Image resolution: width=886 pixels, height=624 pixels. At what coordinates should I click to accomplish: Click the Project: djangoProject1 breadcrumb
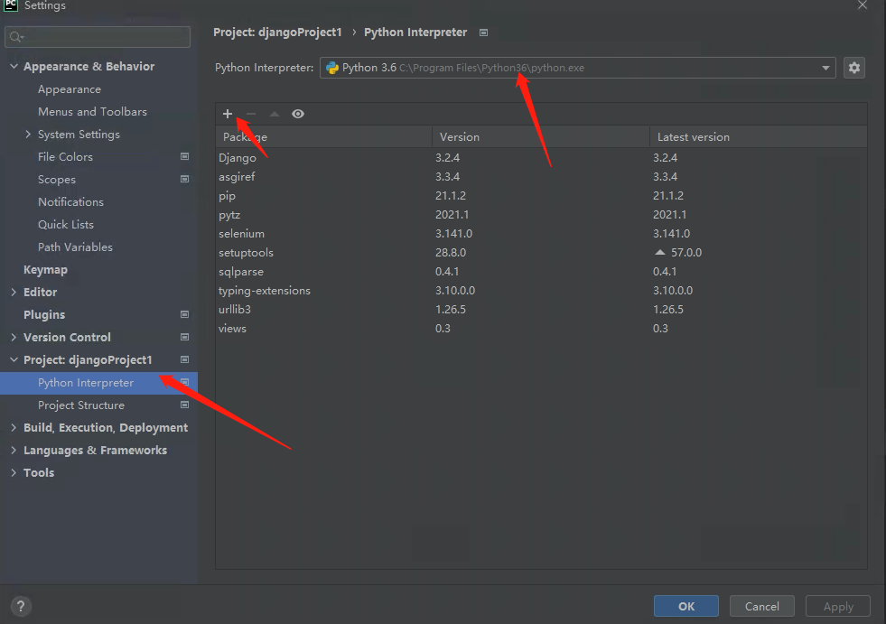pos(277,33)
